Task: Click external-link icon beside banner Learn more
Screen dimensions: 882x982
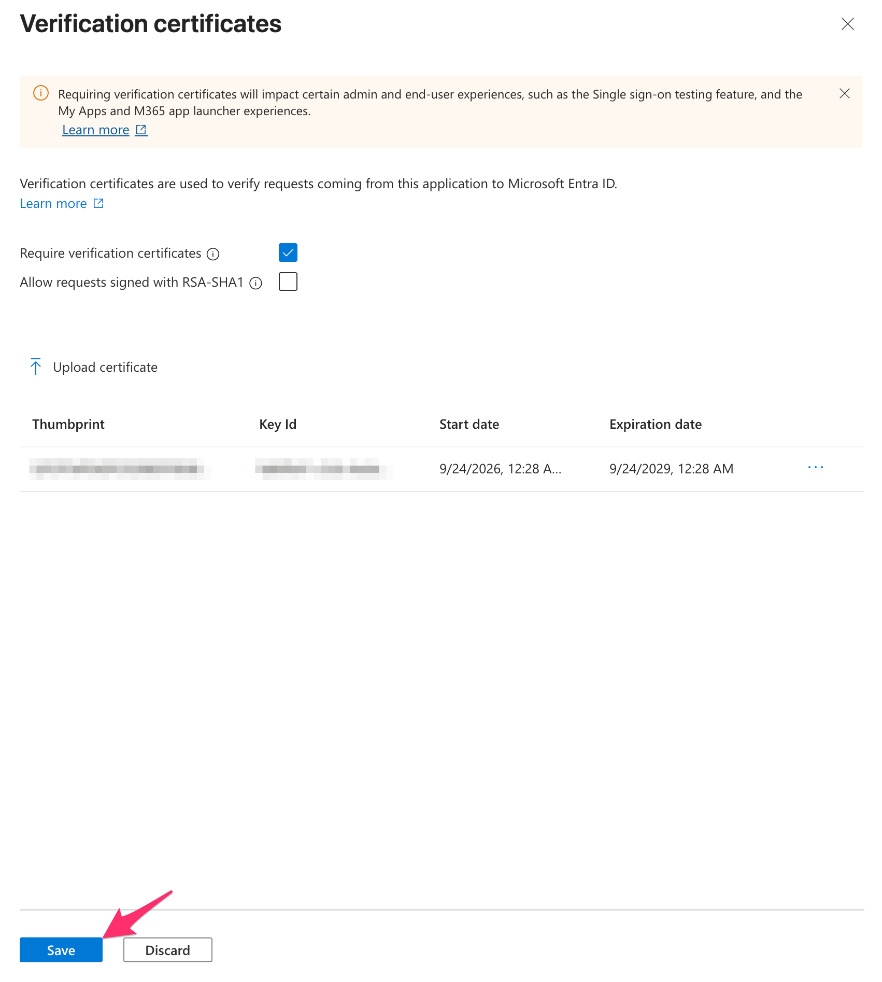Action: coord(141,130)
